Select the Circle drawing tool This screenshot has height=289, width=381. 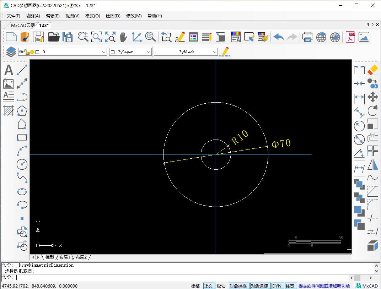coord(22,164)
